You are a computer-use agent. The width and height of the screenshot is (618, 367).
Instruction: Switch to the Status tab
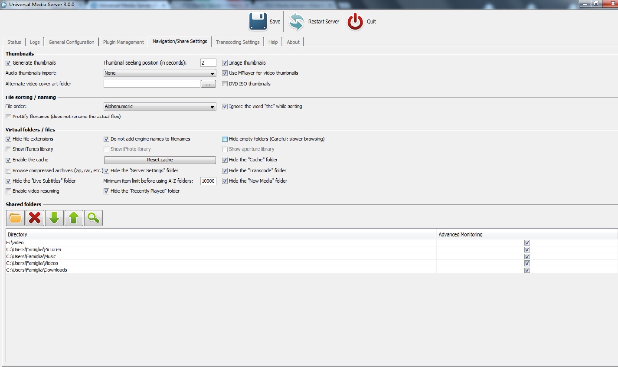coord(14,42)
